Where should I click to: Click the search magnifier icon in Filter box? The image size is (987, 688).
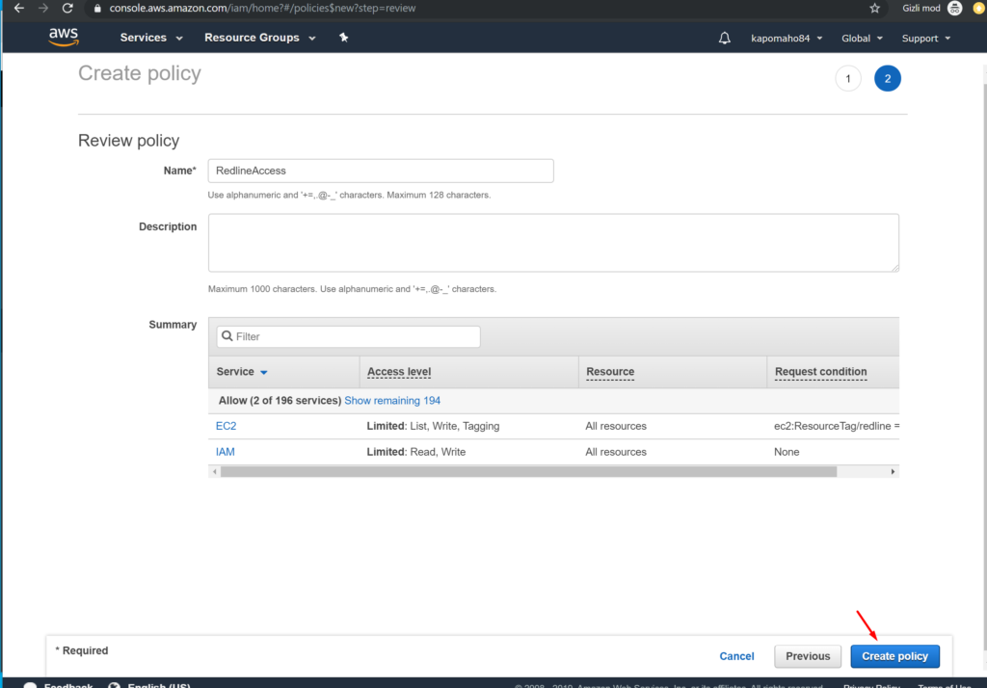227,336
